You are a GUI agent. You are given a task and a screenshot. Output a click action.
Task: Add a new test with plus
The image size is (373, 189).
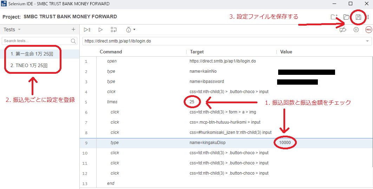coord(73,30)
